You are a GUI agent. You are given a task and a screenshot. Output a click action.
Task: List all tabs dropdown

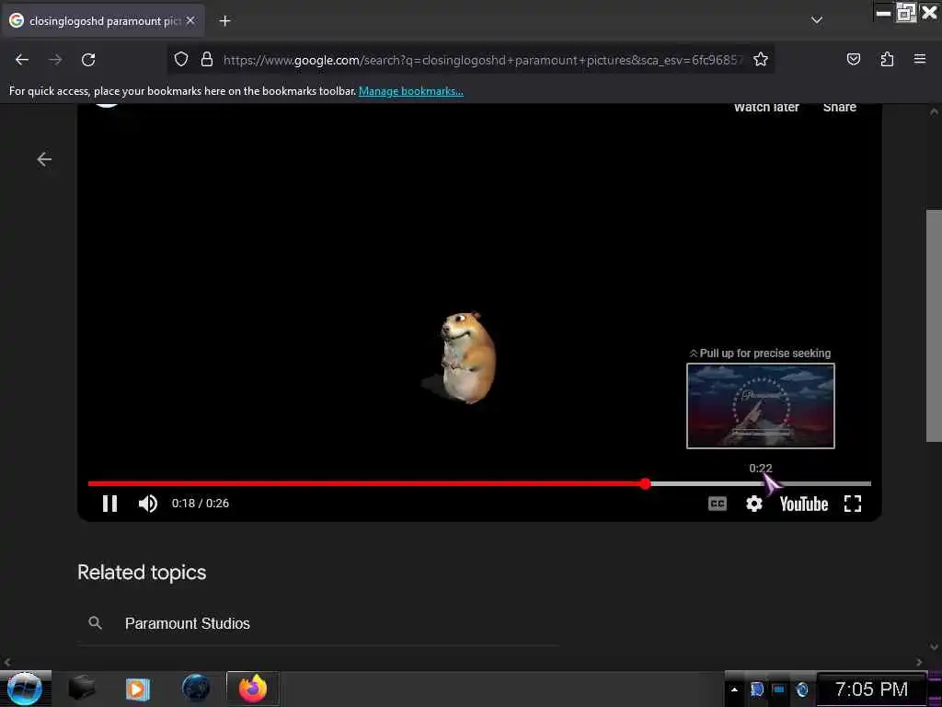[x=817, y=20]
